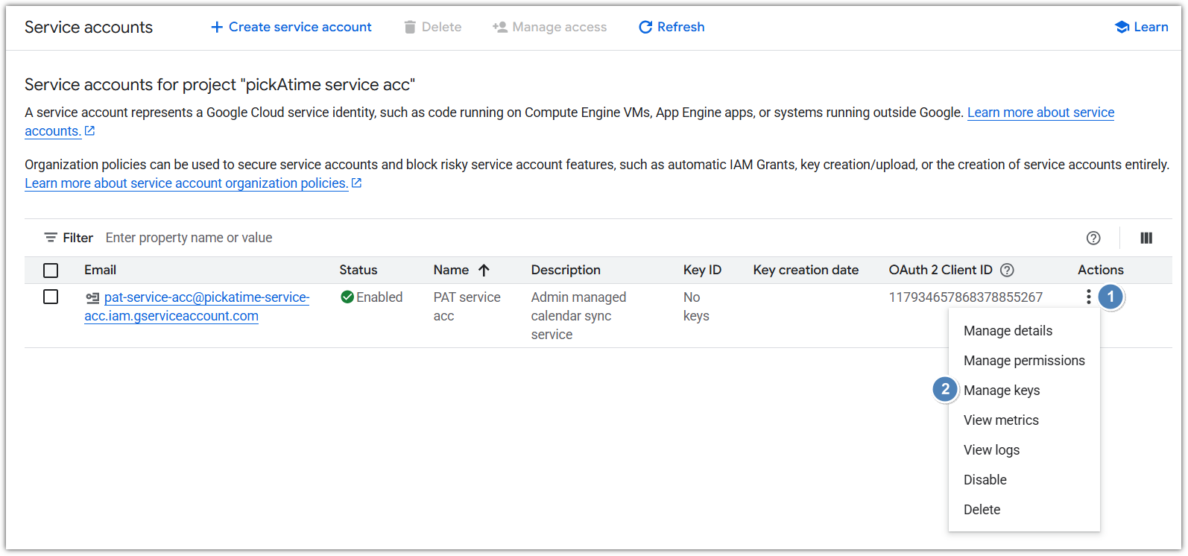The width and height of the screenshot is (1188, 556).
Task: Select Manage keys from the actions menu
Action: [x=1001, y=391]
